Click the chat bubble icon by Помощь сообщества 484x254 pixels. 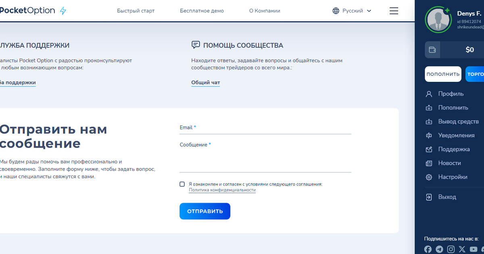tap(196, 45)
